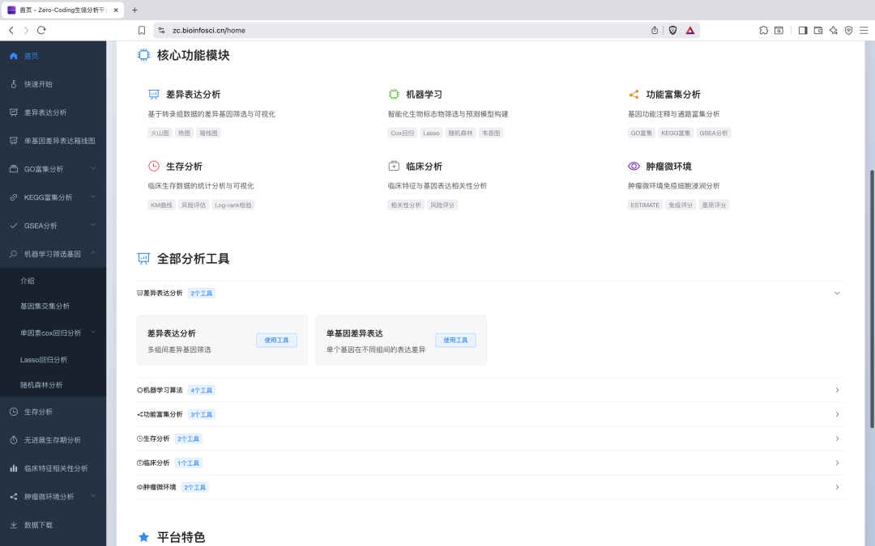Click the 功能富集分析 share icon
The width and height of the screenshot is (875, 546).
tap(634, 95)
